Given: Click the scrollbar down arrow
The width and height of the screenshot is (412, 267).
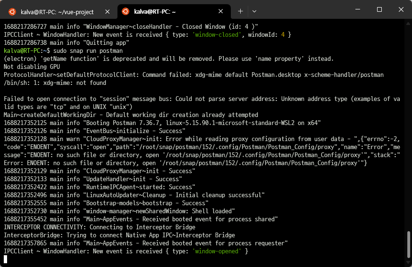Looking at the screenshot, I should 408,262.
